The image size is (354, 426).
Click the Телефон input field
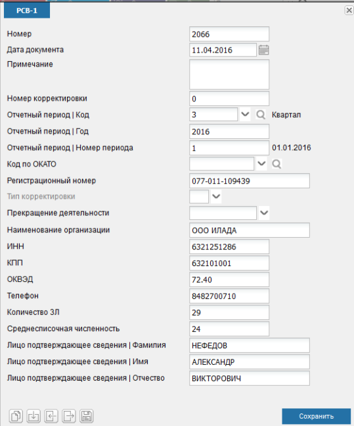[x=229, y=296]
